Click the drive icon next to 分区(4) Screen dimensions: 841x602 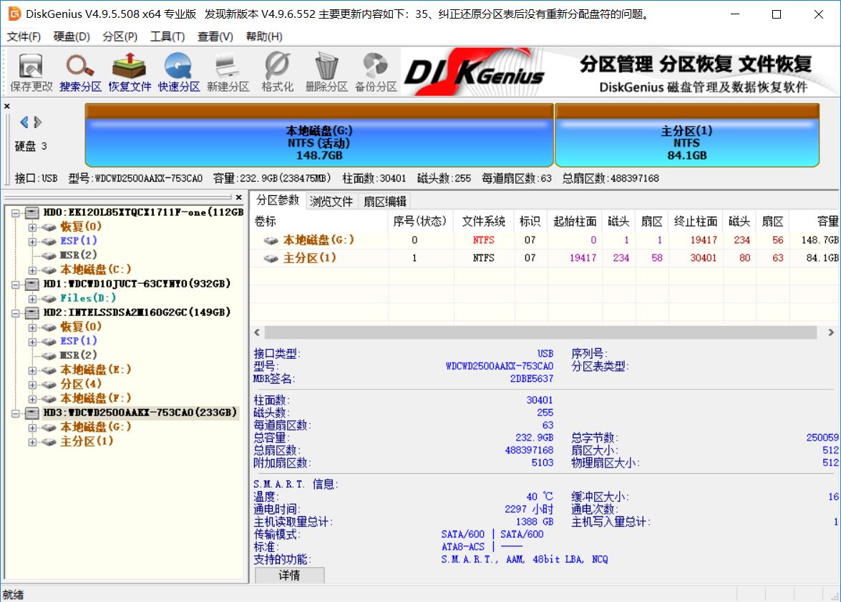(49, 385)
